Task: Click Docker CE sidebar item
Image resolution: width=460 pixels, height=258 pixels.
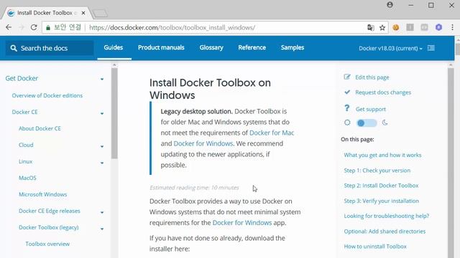Action: click(24, 112)
